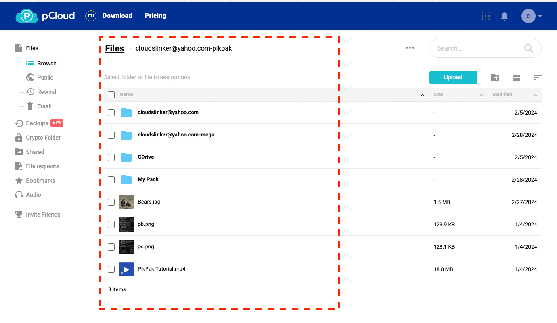Open the apps grid icon in header

pyautogui.click(x=486, y=16)
